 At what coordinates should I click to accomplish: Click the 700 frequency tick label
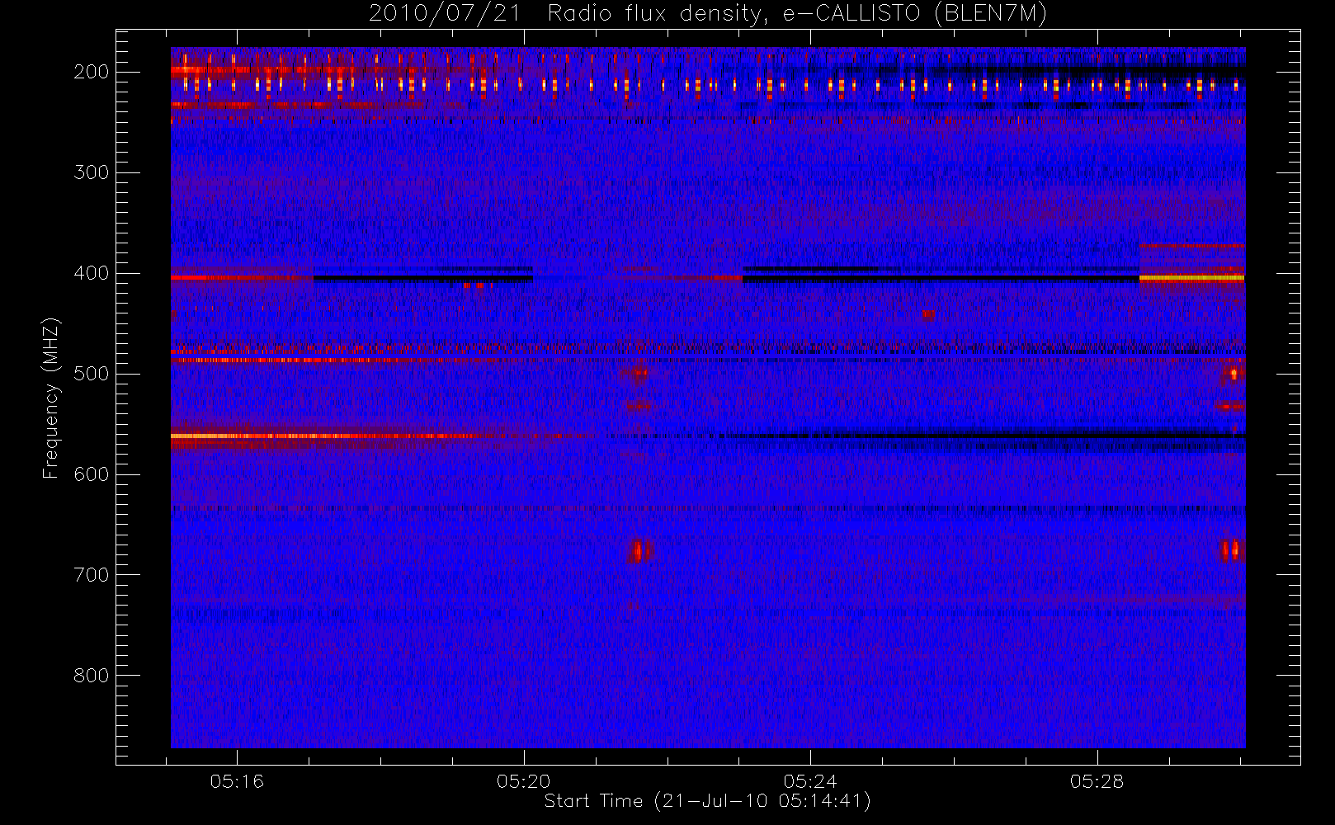[x=92, y=575]
